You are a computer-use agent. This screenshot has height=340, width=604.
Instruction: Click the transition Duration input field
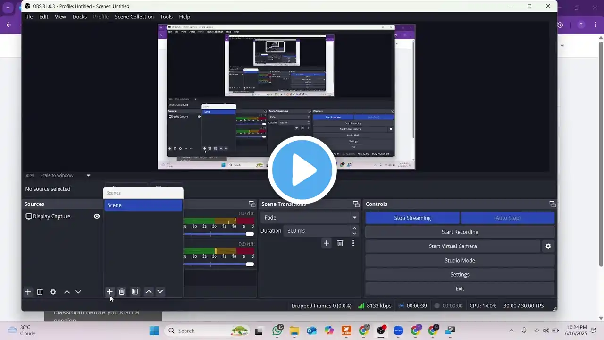pyautogui.click(x=317, y=231)
